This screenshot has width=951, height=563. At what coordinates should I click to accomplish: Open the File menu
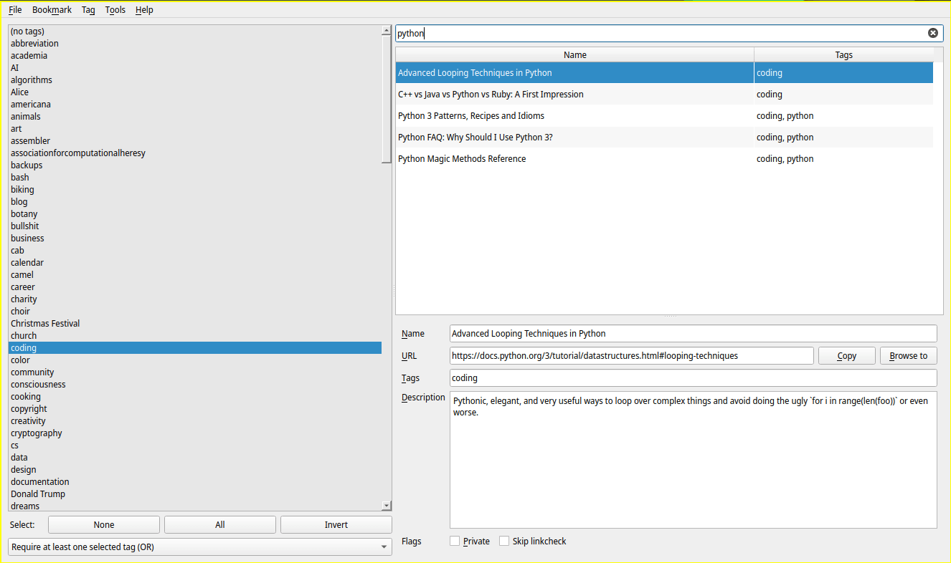click(x=15, y=10)
